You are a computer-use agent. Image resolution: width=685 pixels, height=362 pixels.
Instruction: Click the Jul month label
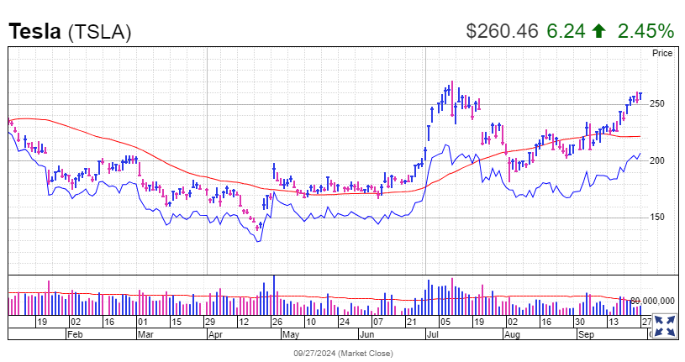click(x=433, y=334)
